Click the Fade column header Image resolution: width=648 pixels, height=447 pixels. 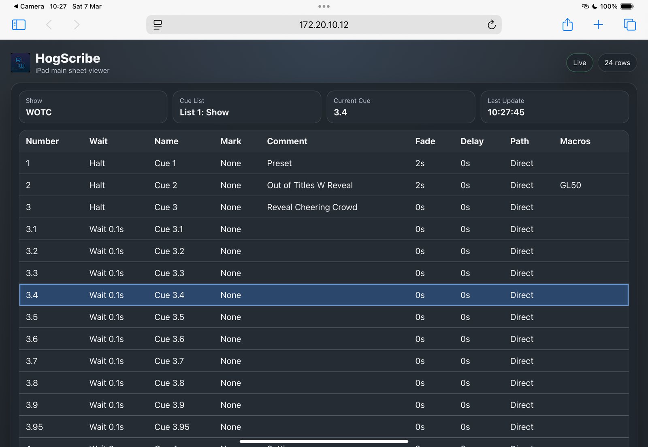pos(425,141)
